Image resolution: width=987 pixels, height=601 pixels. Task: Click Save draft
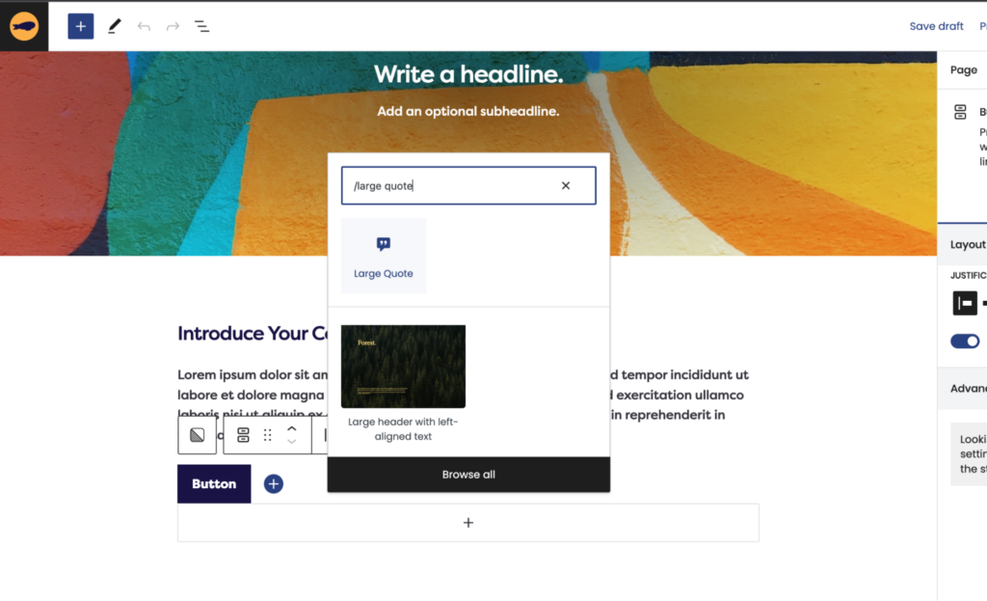click(936, 26)
